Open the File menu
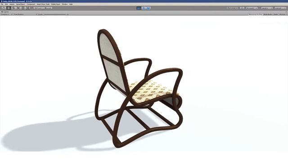Image resolution: width=288 pixels, height=162 pixels. 2,4
